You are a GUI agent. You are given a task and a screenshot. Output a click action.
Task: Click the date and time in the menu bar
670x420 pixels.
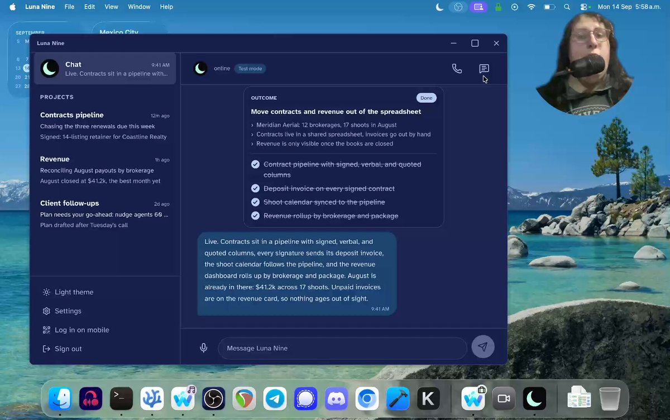click(630, 7)
